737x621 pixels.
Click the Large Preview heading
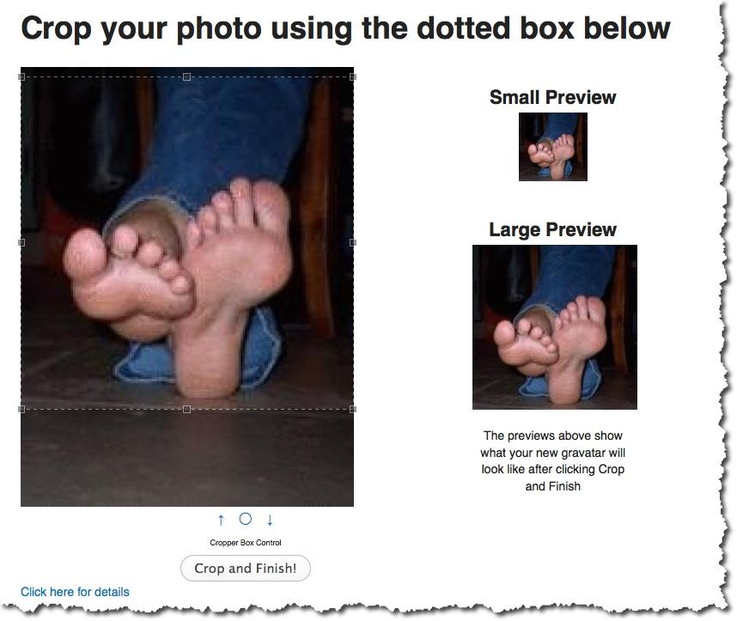pos(553,229)
